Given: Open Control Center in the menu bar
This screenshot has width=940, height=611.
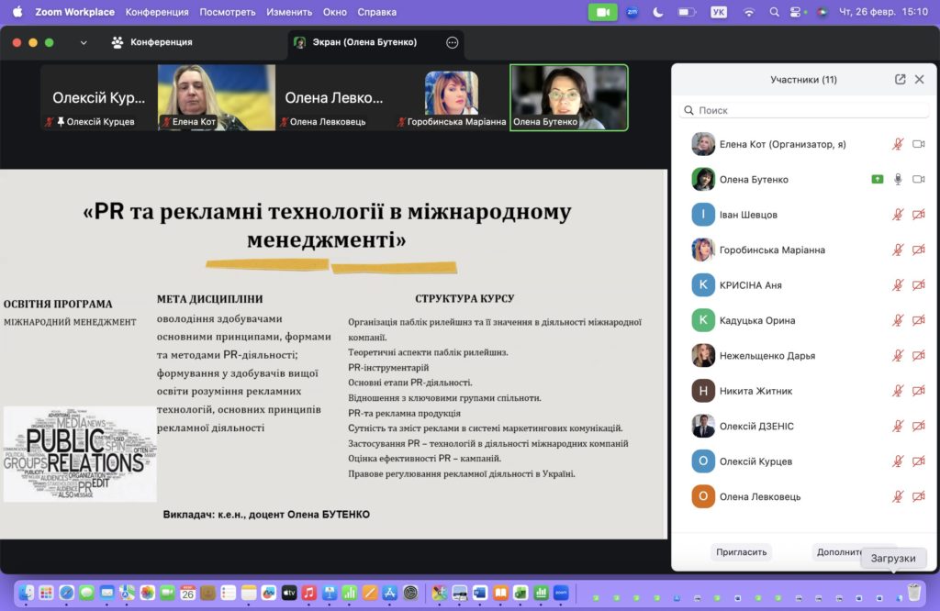Looking at the screenshot, I should click(x=795, y=12).
